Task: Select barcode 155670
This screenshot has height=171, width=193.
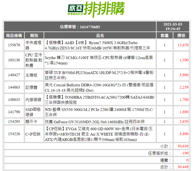Action: coord(14,45)
